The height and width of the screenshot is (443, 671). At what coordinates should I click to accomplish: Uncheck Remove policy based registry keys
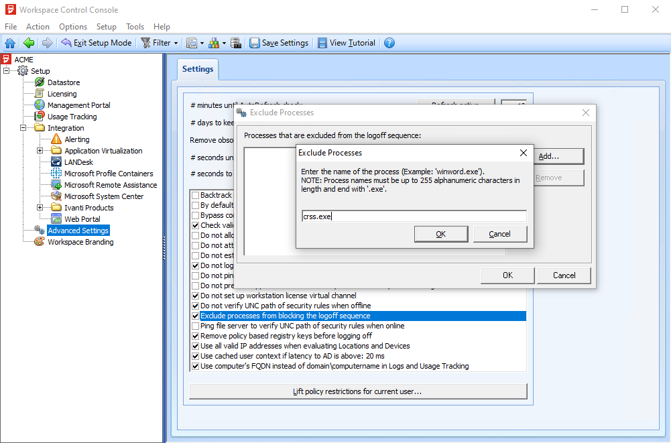196,336
